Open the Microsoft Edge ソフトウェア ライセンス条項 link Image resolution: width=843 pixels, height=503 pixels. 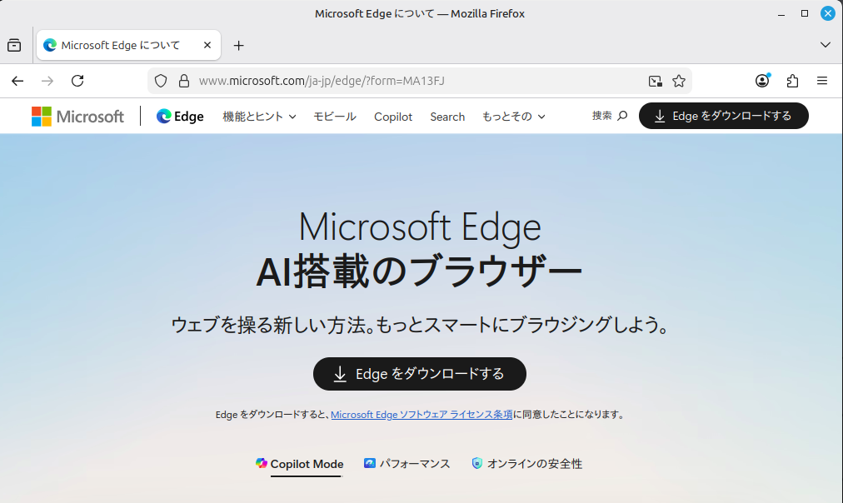coord(421,415)
